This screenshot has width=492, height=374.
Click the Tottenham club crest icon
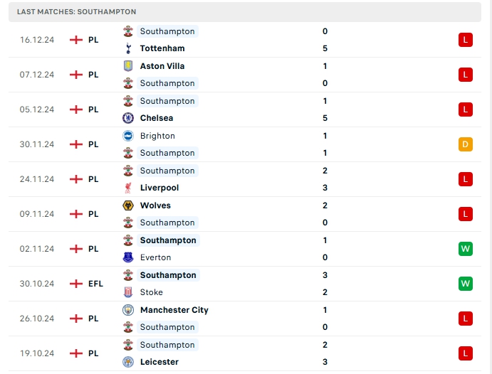pos(128,48)
